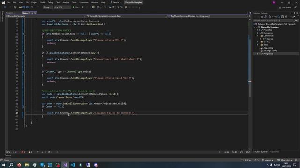Screen dimensions: 300x168
Task: Open the master branch selector
Action: 268,160
